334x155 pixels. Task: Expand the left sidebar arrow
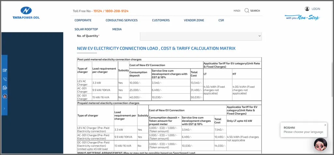4,108
